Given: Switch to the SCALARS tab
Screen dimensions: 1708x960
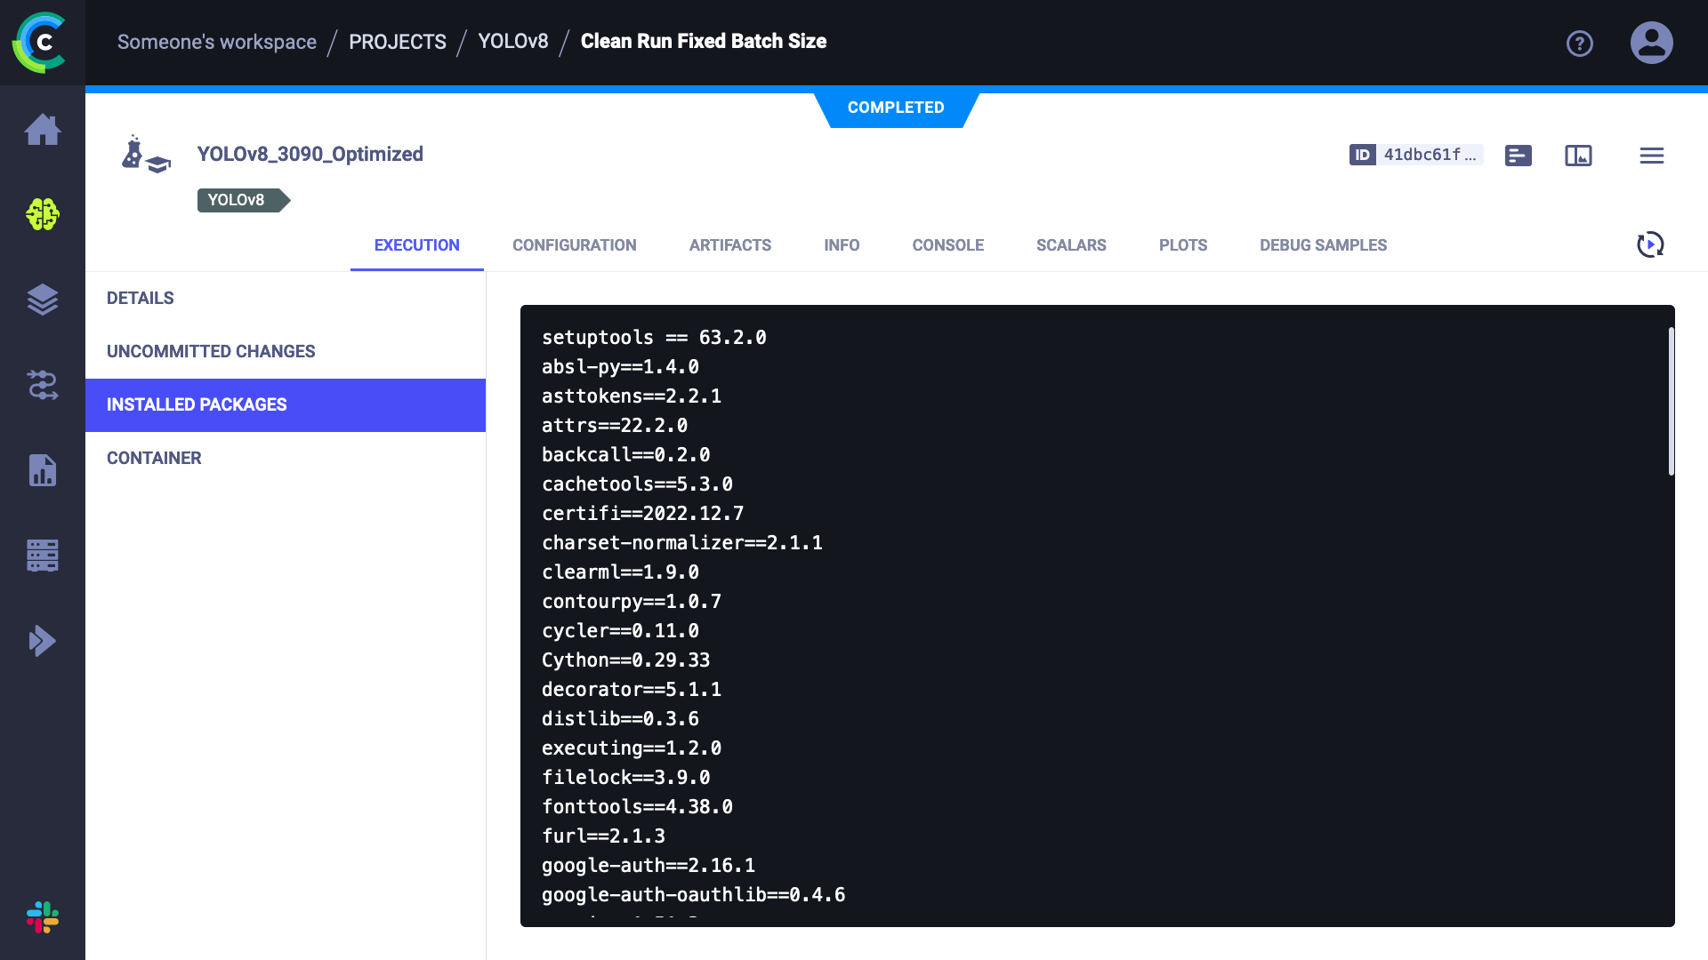Looking at the screenshot, I should (x=1070, y=245).
